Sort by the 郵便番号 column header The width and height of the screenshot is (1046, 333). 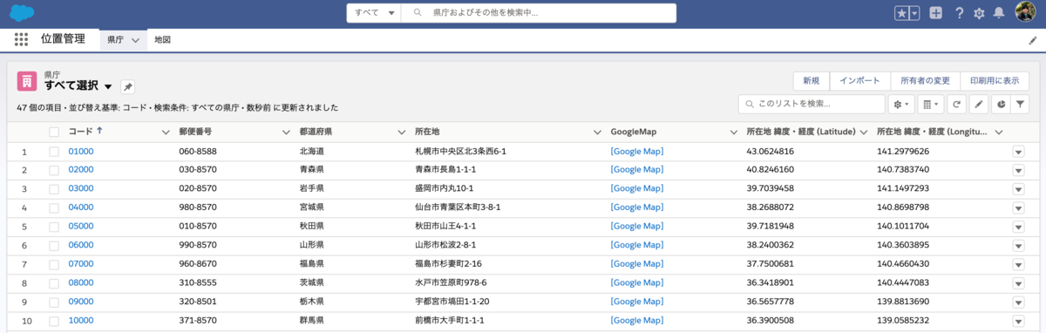point(195,132)
